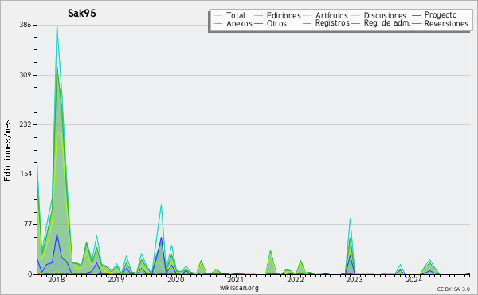Click the red Reversiones legend color line
The width and height of the screenshot is (478, 295).
(416, 23)
